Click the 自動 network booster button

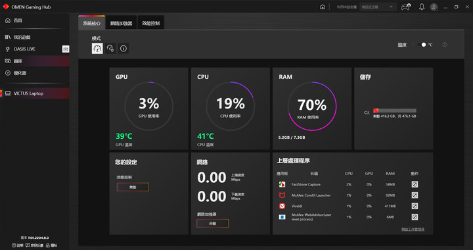(213, 224)
